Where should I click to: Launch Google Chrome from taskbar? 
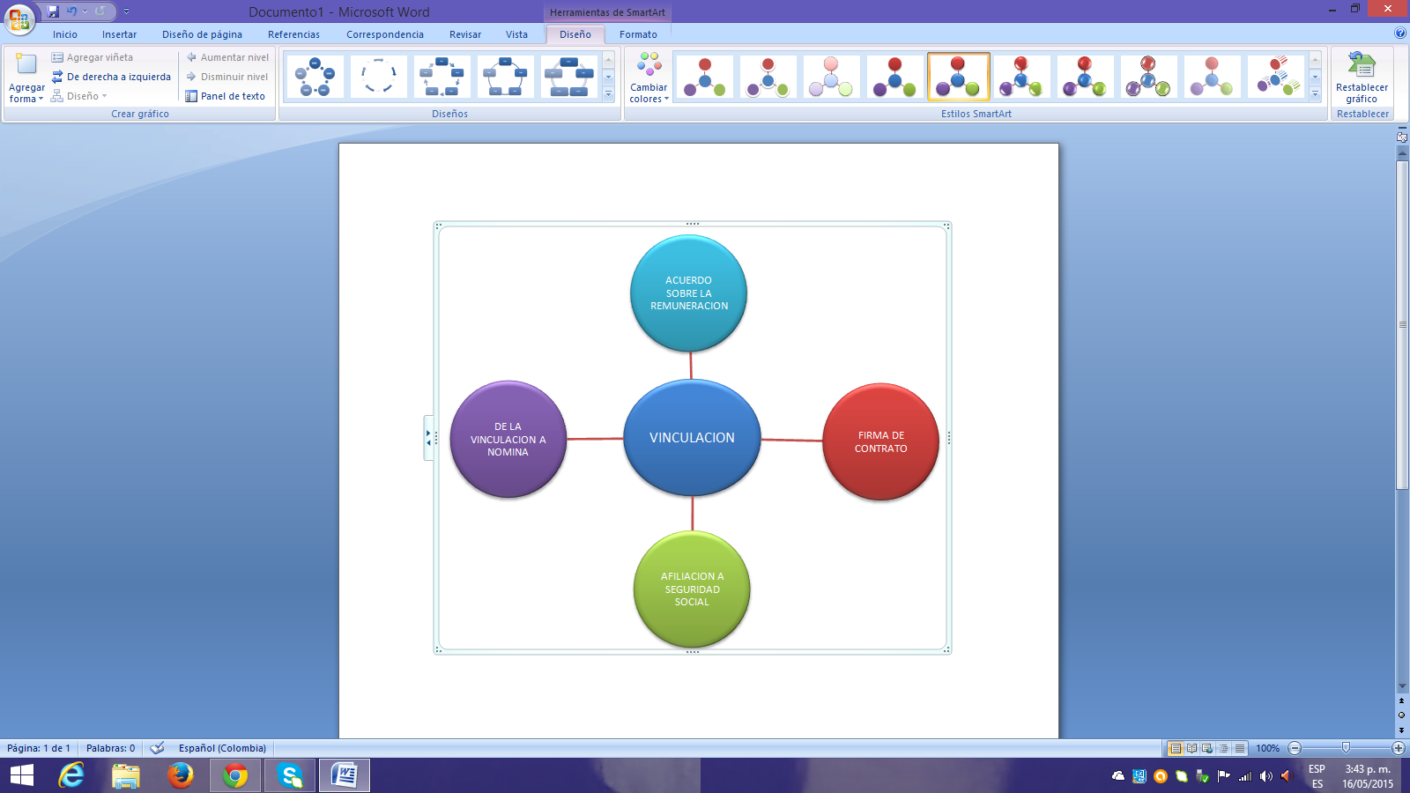tap(235, 775)
